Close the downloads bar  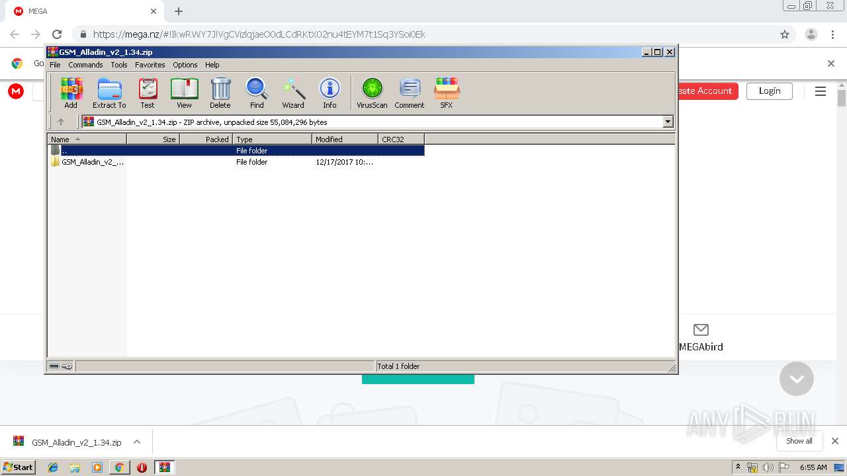coord(835,441)
